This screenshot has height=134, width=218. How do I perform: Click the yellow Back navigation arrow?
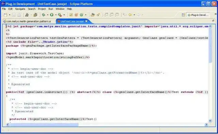[130, 15]
